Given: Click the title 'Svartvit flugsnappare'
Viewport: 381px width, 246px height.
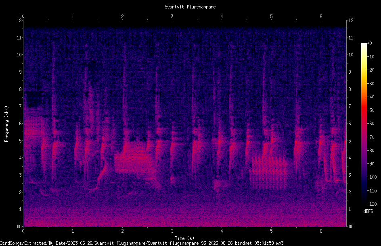Looking at the screenshot, I should tap(190, 7).
